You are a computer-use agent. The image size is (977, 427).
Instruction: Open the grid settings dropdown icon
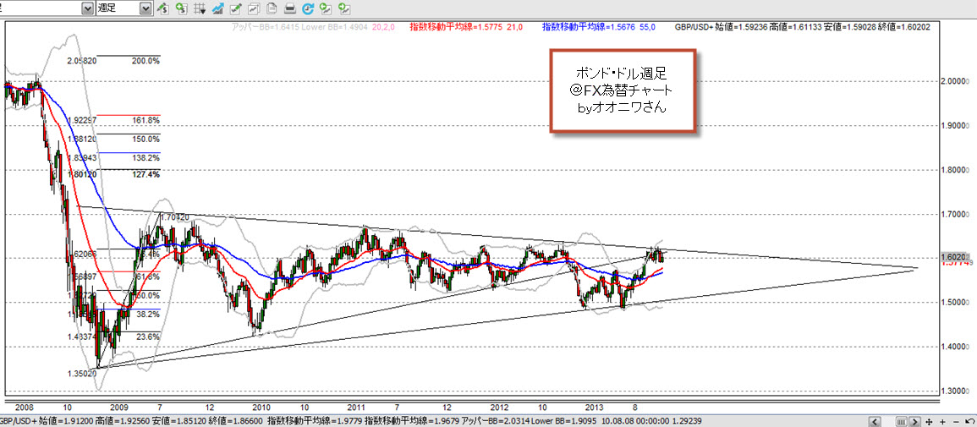pyautogui.click(x=200, y=8)
